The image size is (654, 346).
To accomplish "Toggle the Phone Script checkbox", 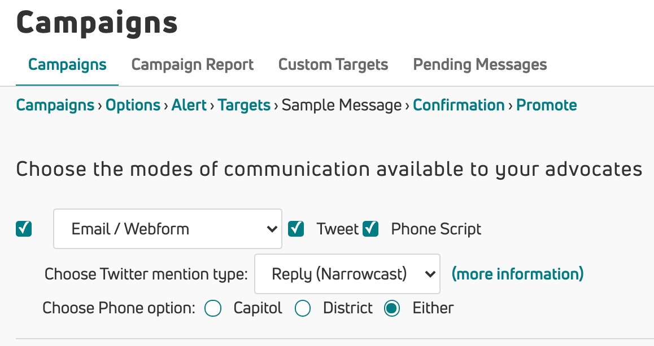I will [370, 229].
